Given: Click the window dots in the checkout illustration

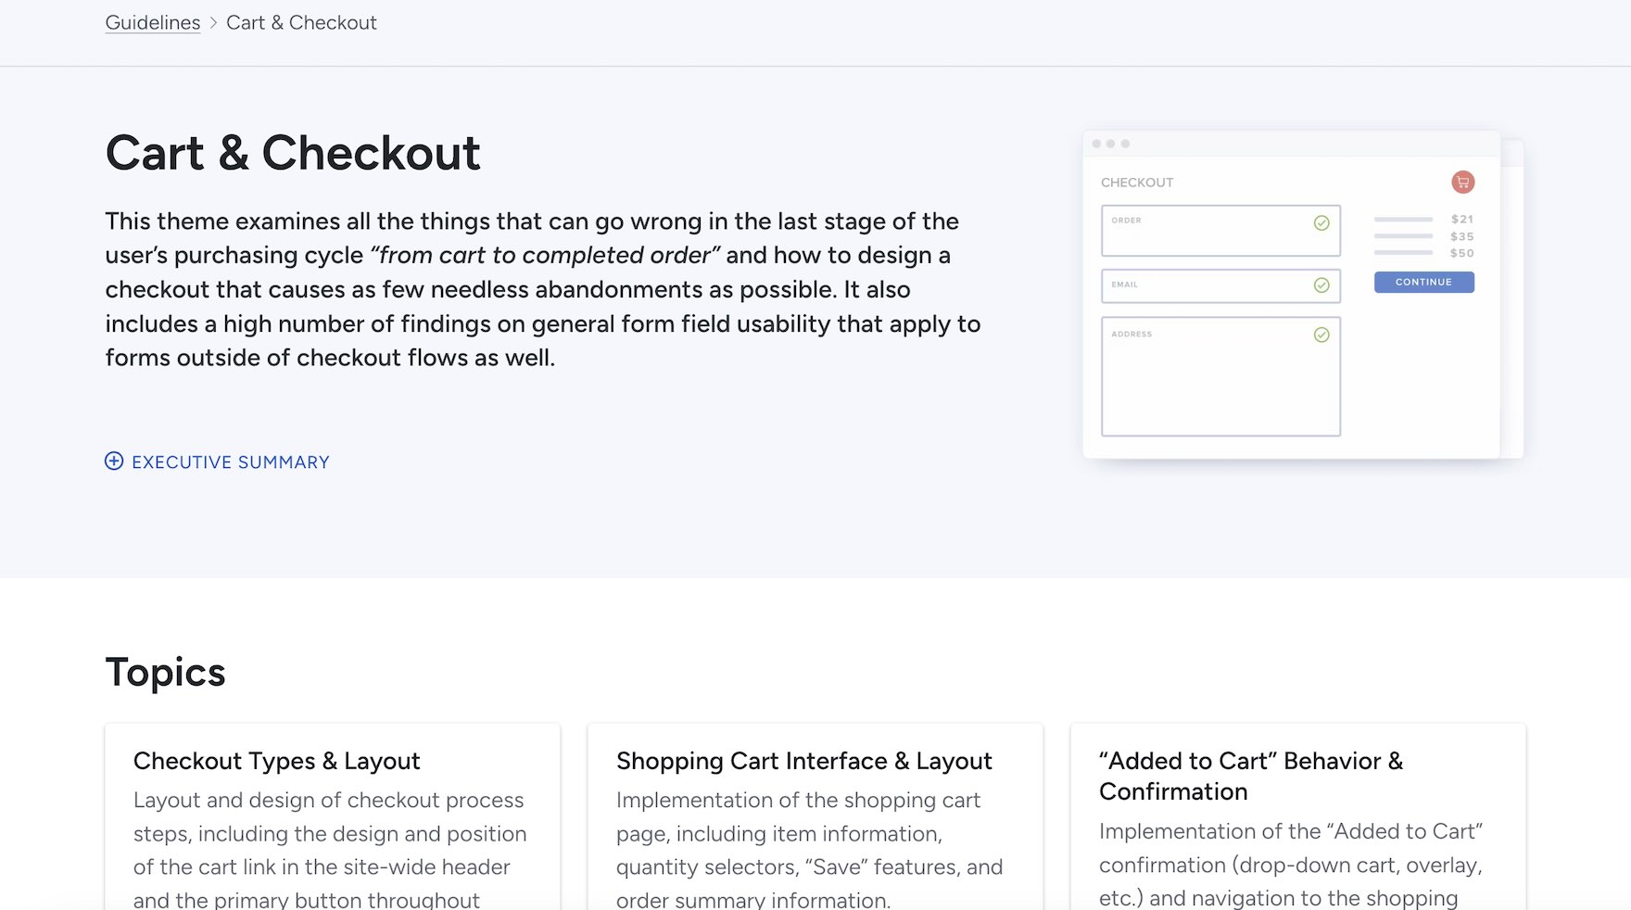Looking at the screenshot, I should pyautogui.click(x=1110, y=144).
